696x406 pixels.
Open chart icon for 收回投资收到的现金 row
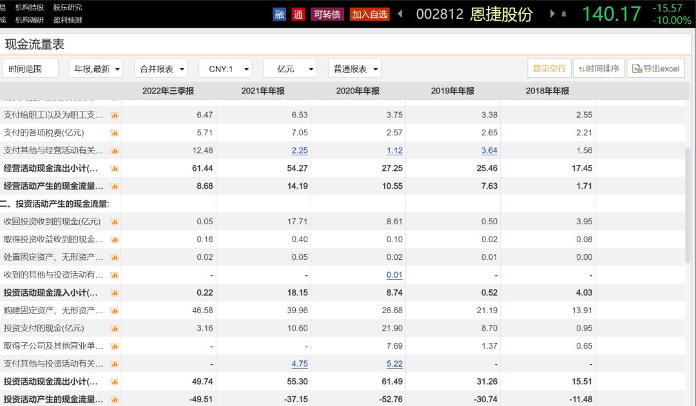(x=115, y=222)
